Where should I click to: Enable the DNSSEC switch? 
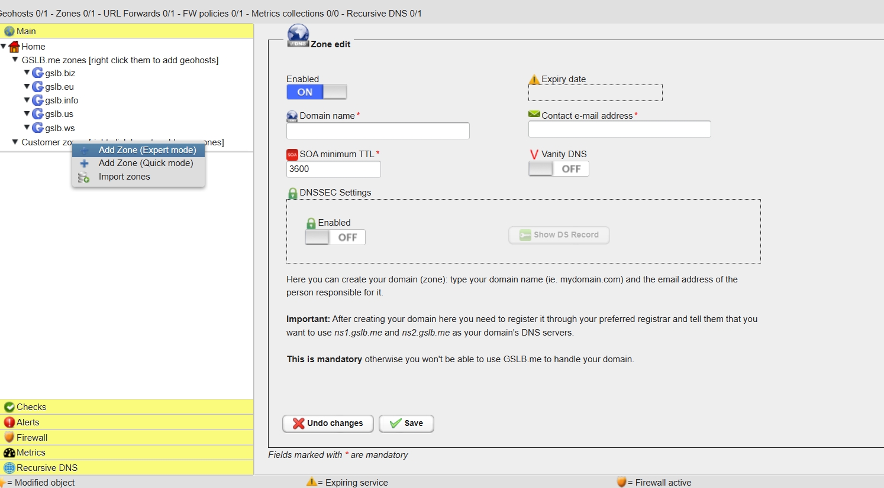(x=335, y=237)
